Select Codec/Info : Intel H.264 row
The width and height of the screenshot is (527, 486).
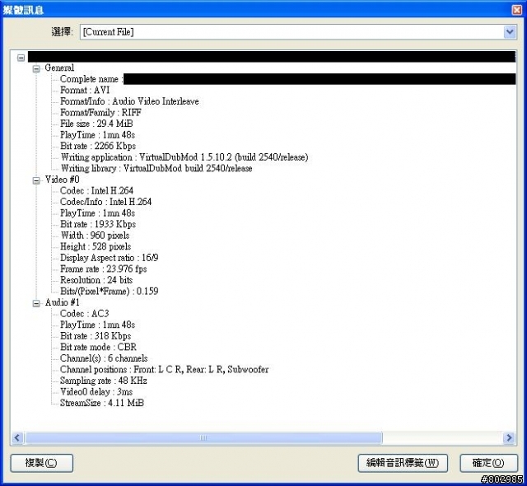point(106,202)
